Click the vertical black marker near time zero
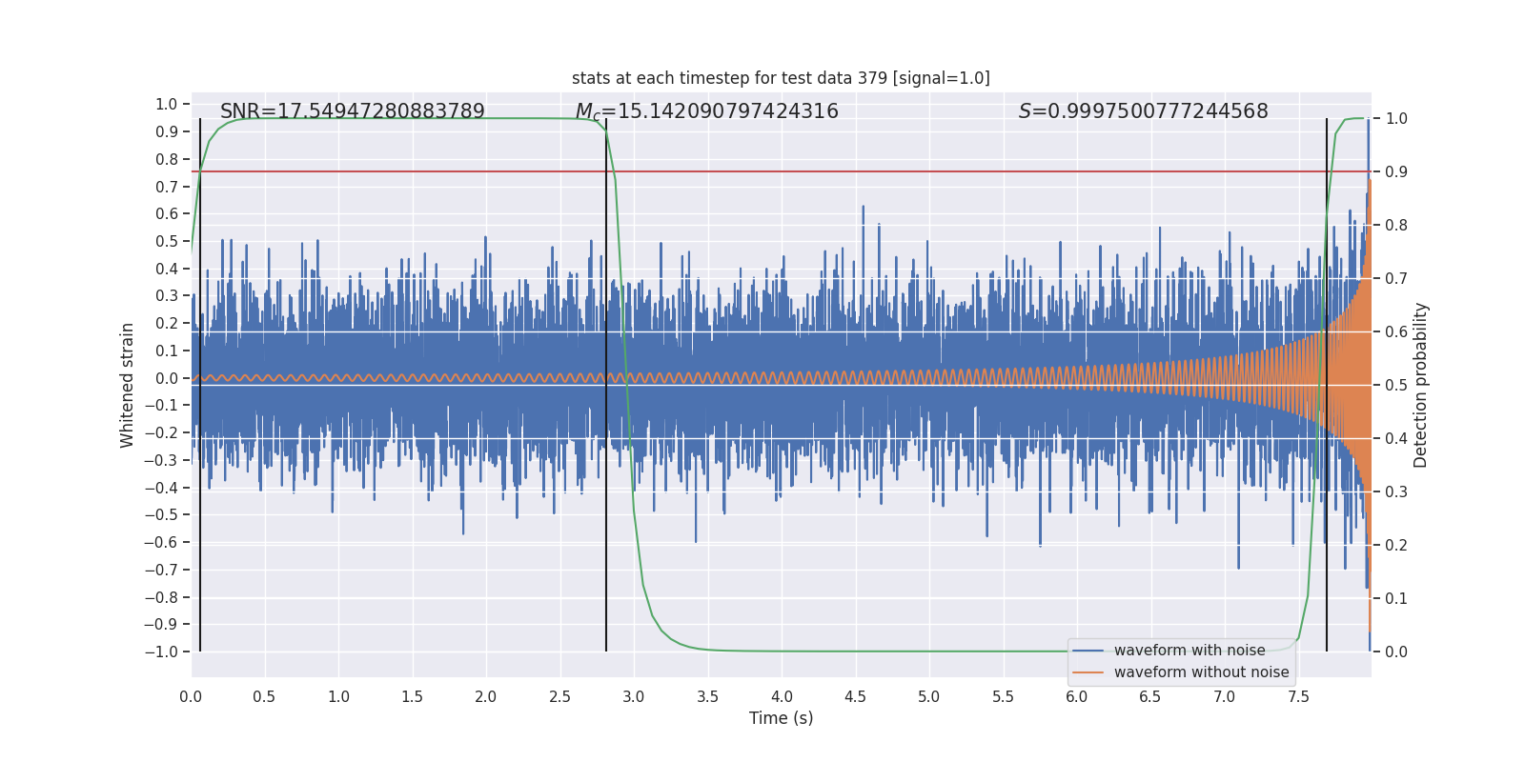The image size is (1525, 762). click(x=200, y=385)
